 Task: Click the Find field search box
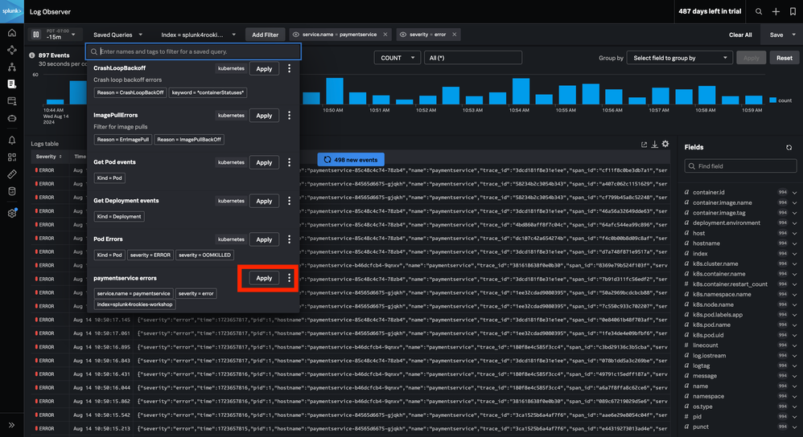[x=740, y=166]
